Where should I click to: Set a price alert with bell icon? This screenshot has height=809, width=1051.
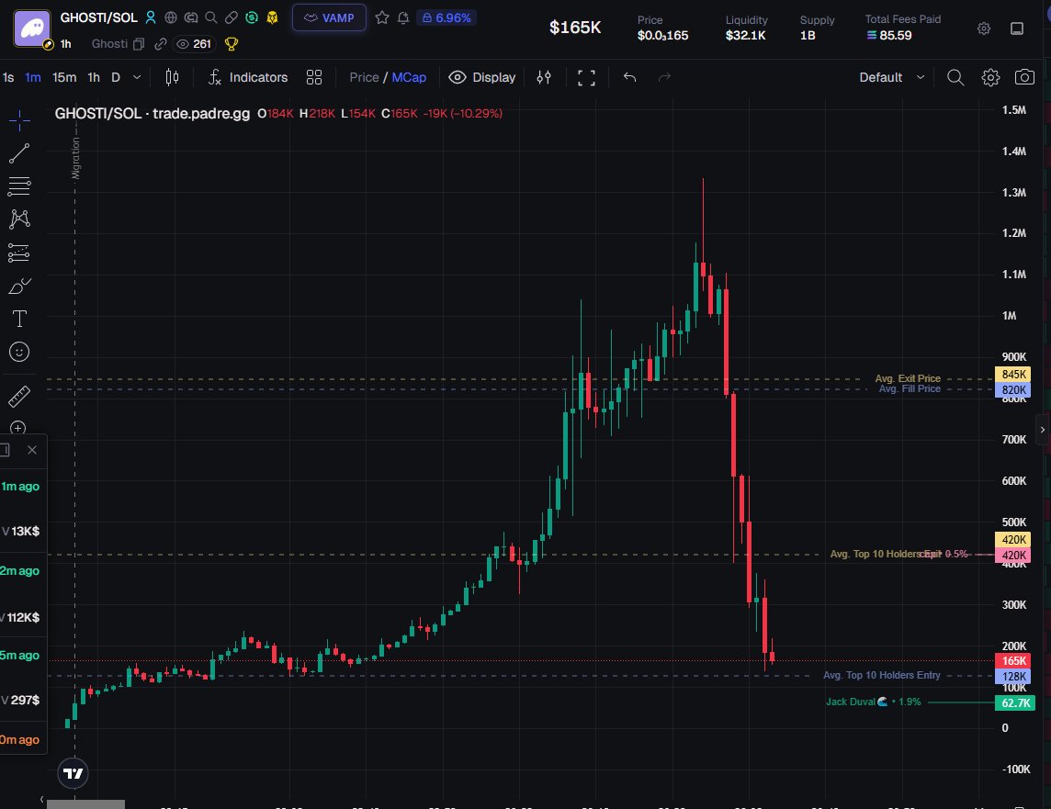pyautogui.click(x=402, y=17)
